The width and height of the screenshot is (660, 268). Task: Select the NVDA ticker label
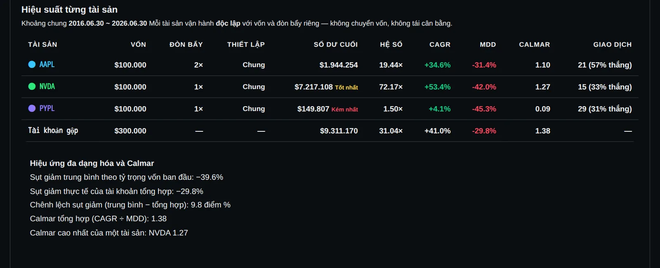(x=47, y=86)
